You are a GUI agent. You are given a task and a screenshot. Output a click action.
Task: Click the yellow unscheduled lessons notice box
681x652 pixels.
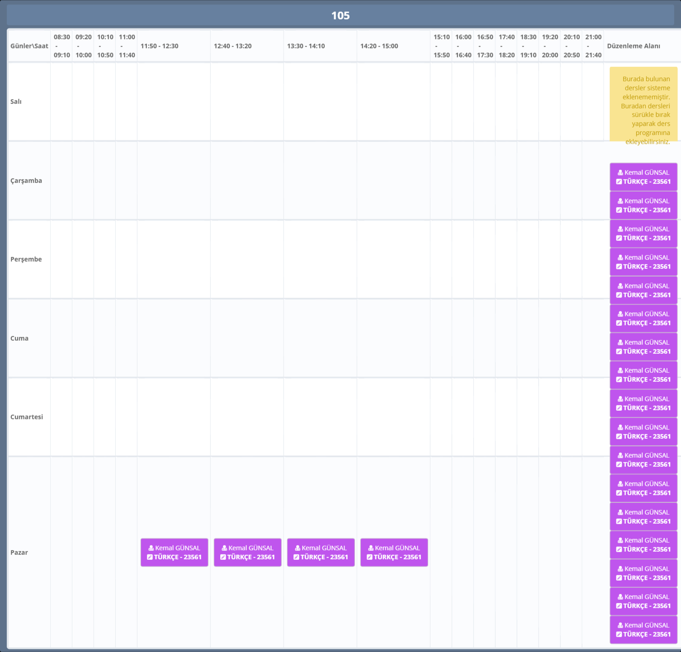643,105
